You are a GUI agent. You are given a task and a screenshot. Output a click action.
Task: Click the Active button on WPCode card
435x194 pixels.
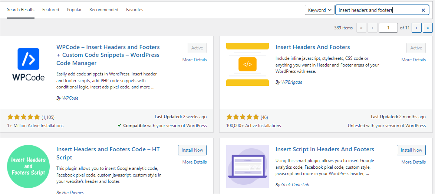click(x=197, y=48)
